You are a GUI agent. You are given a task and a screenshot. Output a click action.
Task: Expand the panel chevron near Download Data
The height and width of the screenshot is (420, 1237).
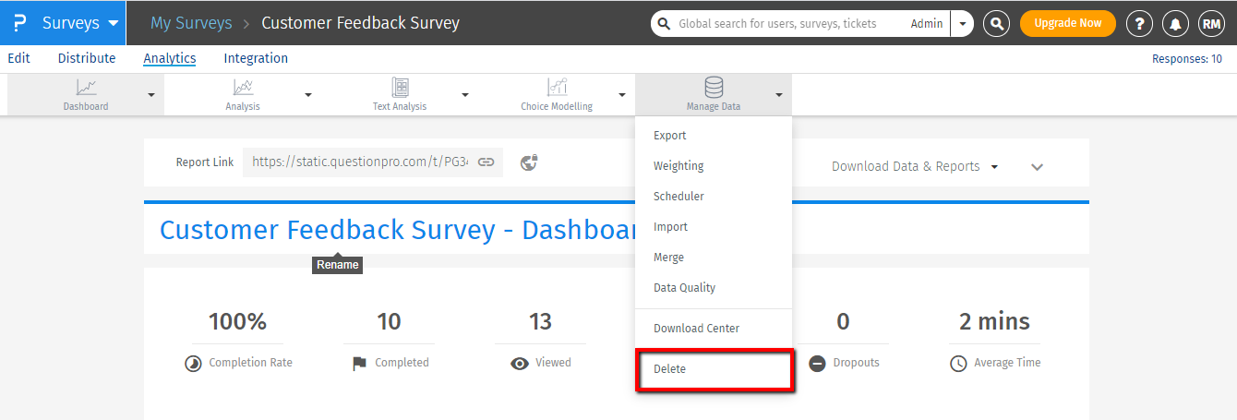(x=1037, y=167)
